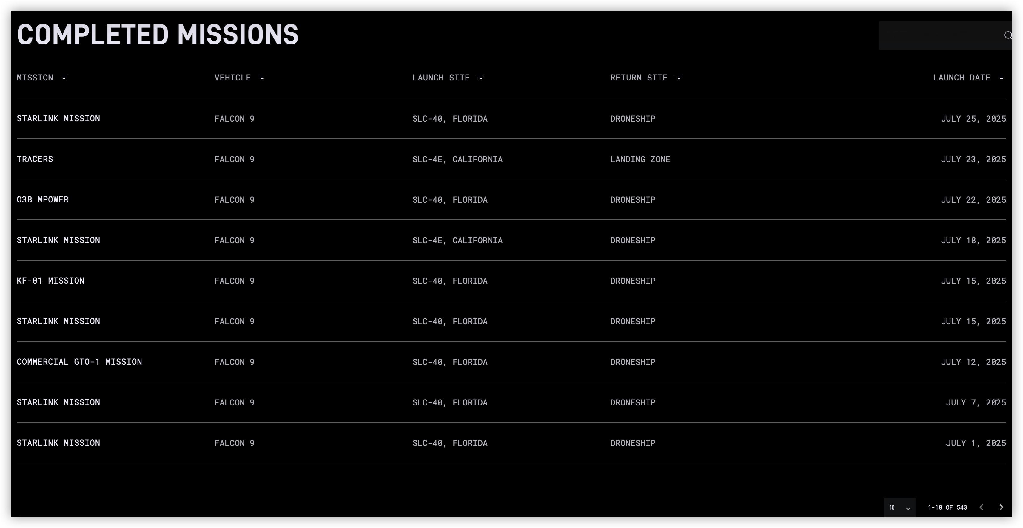Click the Return Site column header label
This screenshot has height=528, width=1023.
[x=639, y=77]
